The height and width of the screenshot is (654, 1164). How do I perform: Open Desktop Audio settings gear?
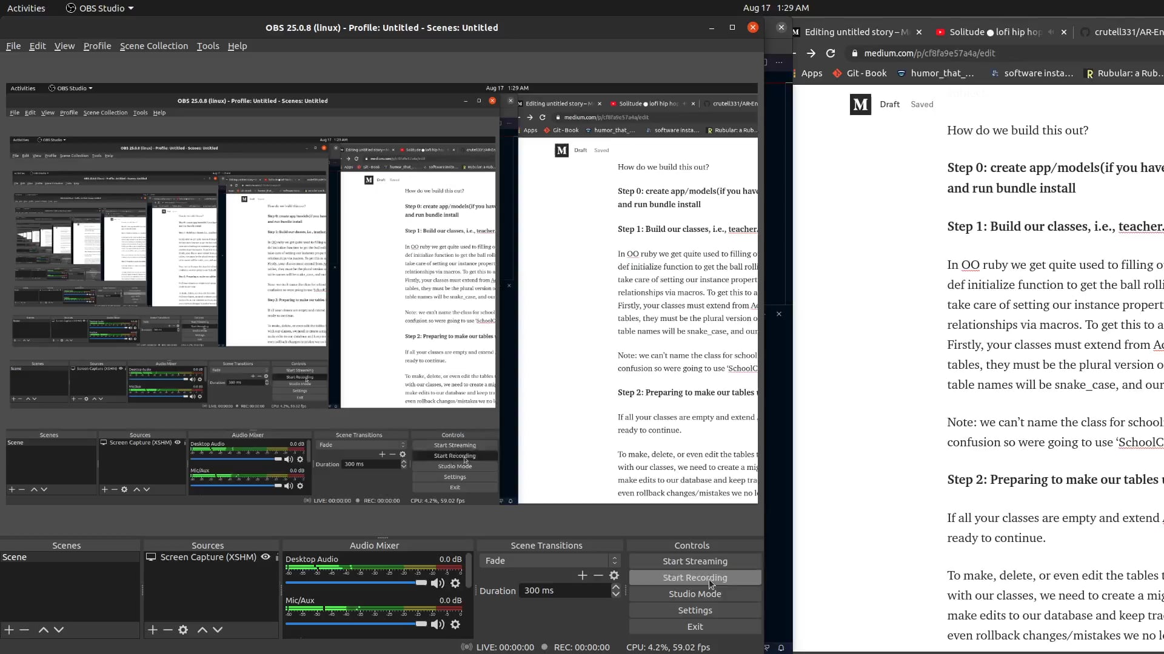pos(455,583)
